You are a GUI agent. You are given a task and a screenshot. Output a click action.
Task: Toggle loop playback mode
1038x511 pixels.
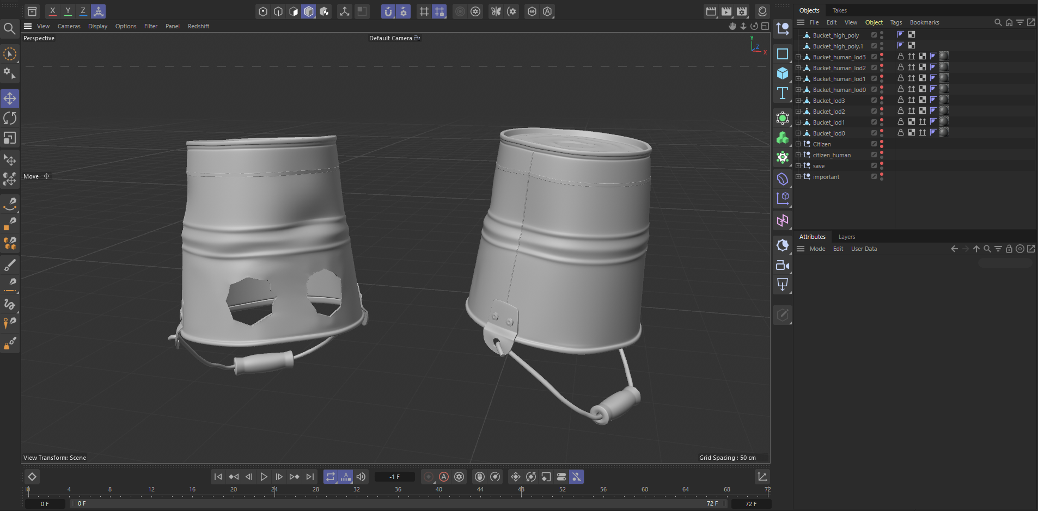point(331,477)
